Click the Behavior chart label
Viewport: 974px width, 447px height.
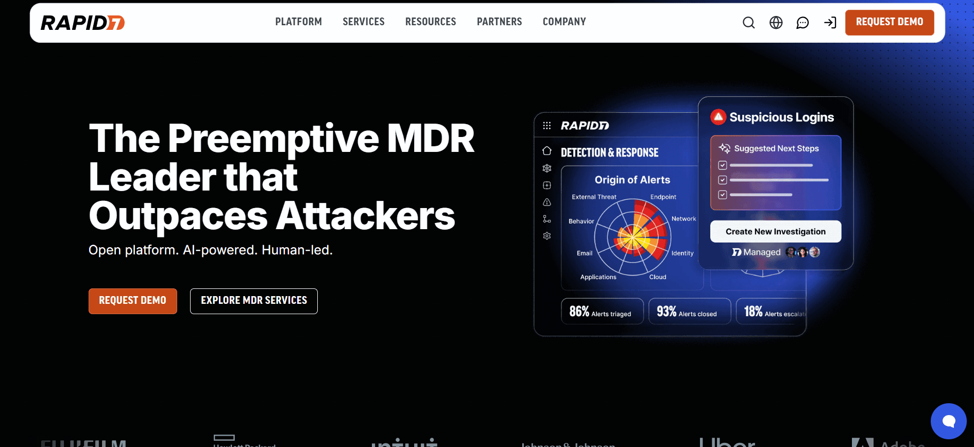click(x=582, y=221)
